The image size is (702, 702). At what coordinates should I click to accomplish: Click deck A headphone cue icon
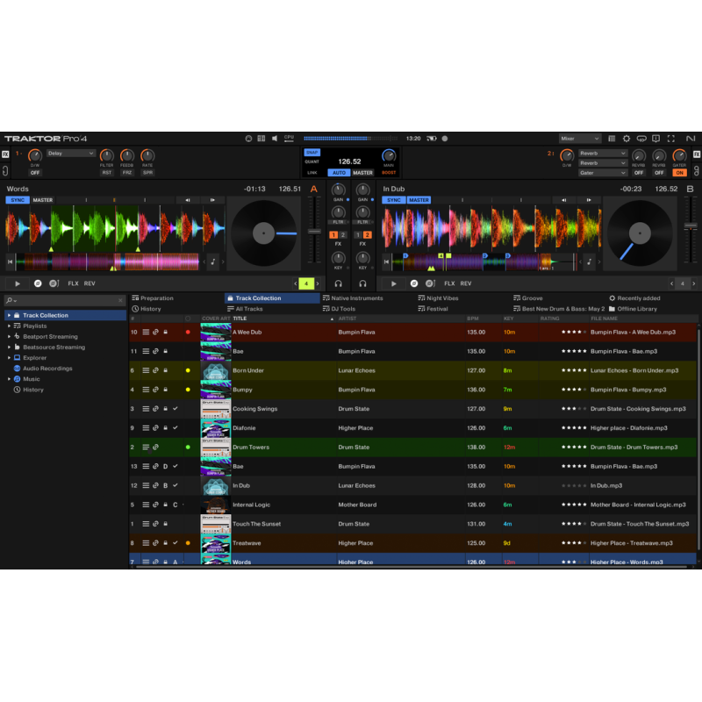tap(338, 283)
